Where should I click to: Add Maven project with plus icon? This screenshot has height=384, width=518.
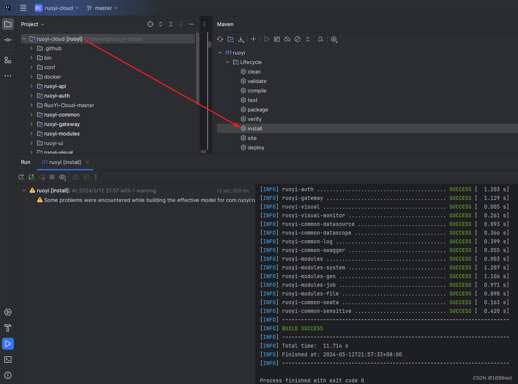pos(254,39)
